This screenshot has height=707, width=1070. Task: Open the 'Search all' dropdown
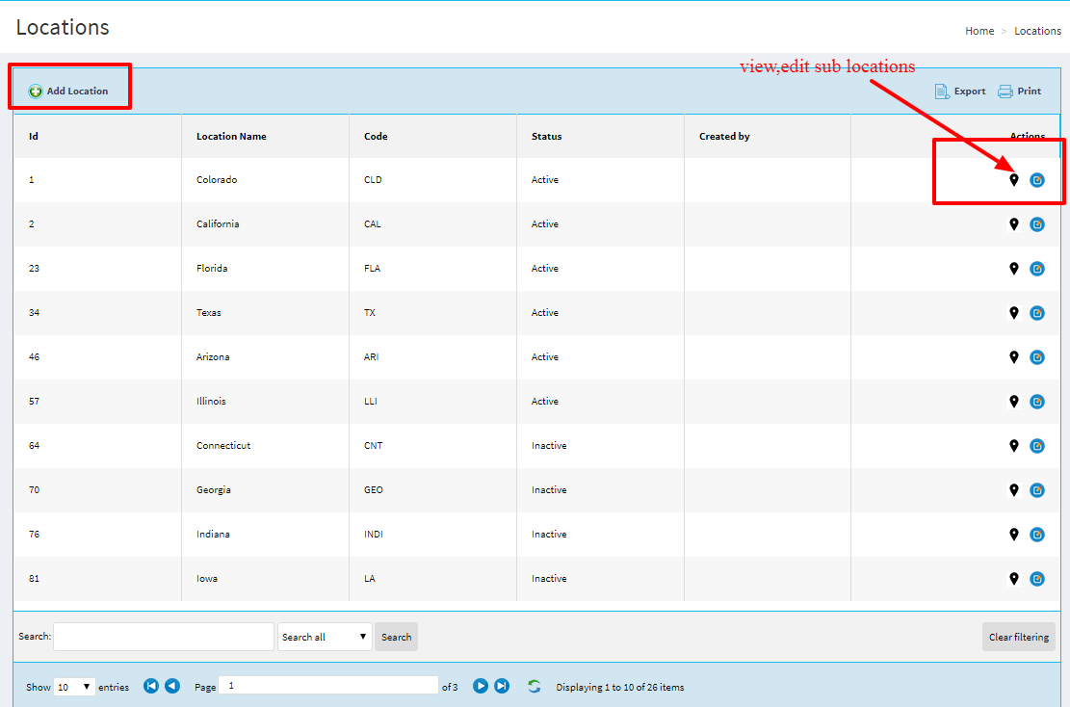(x=325, y=637)
